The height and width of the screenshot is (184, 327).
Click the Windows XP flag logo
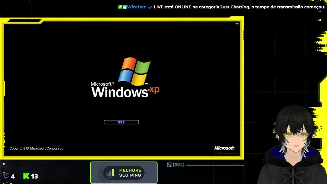[x=134, y=71]
